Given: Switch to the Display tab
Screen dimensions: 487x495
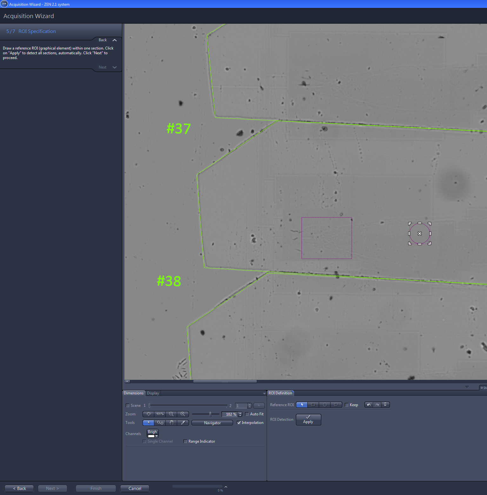Looking at the screenshot, I should (153, 393).
